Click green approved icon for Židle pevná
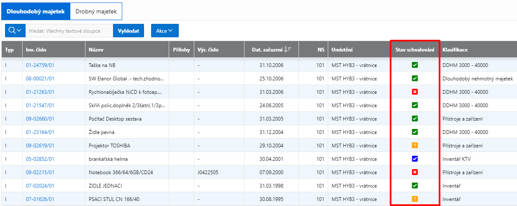This screenshot has height=206, width=517. (415, 132)
